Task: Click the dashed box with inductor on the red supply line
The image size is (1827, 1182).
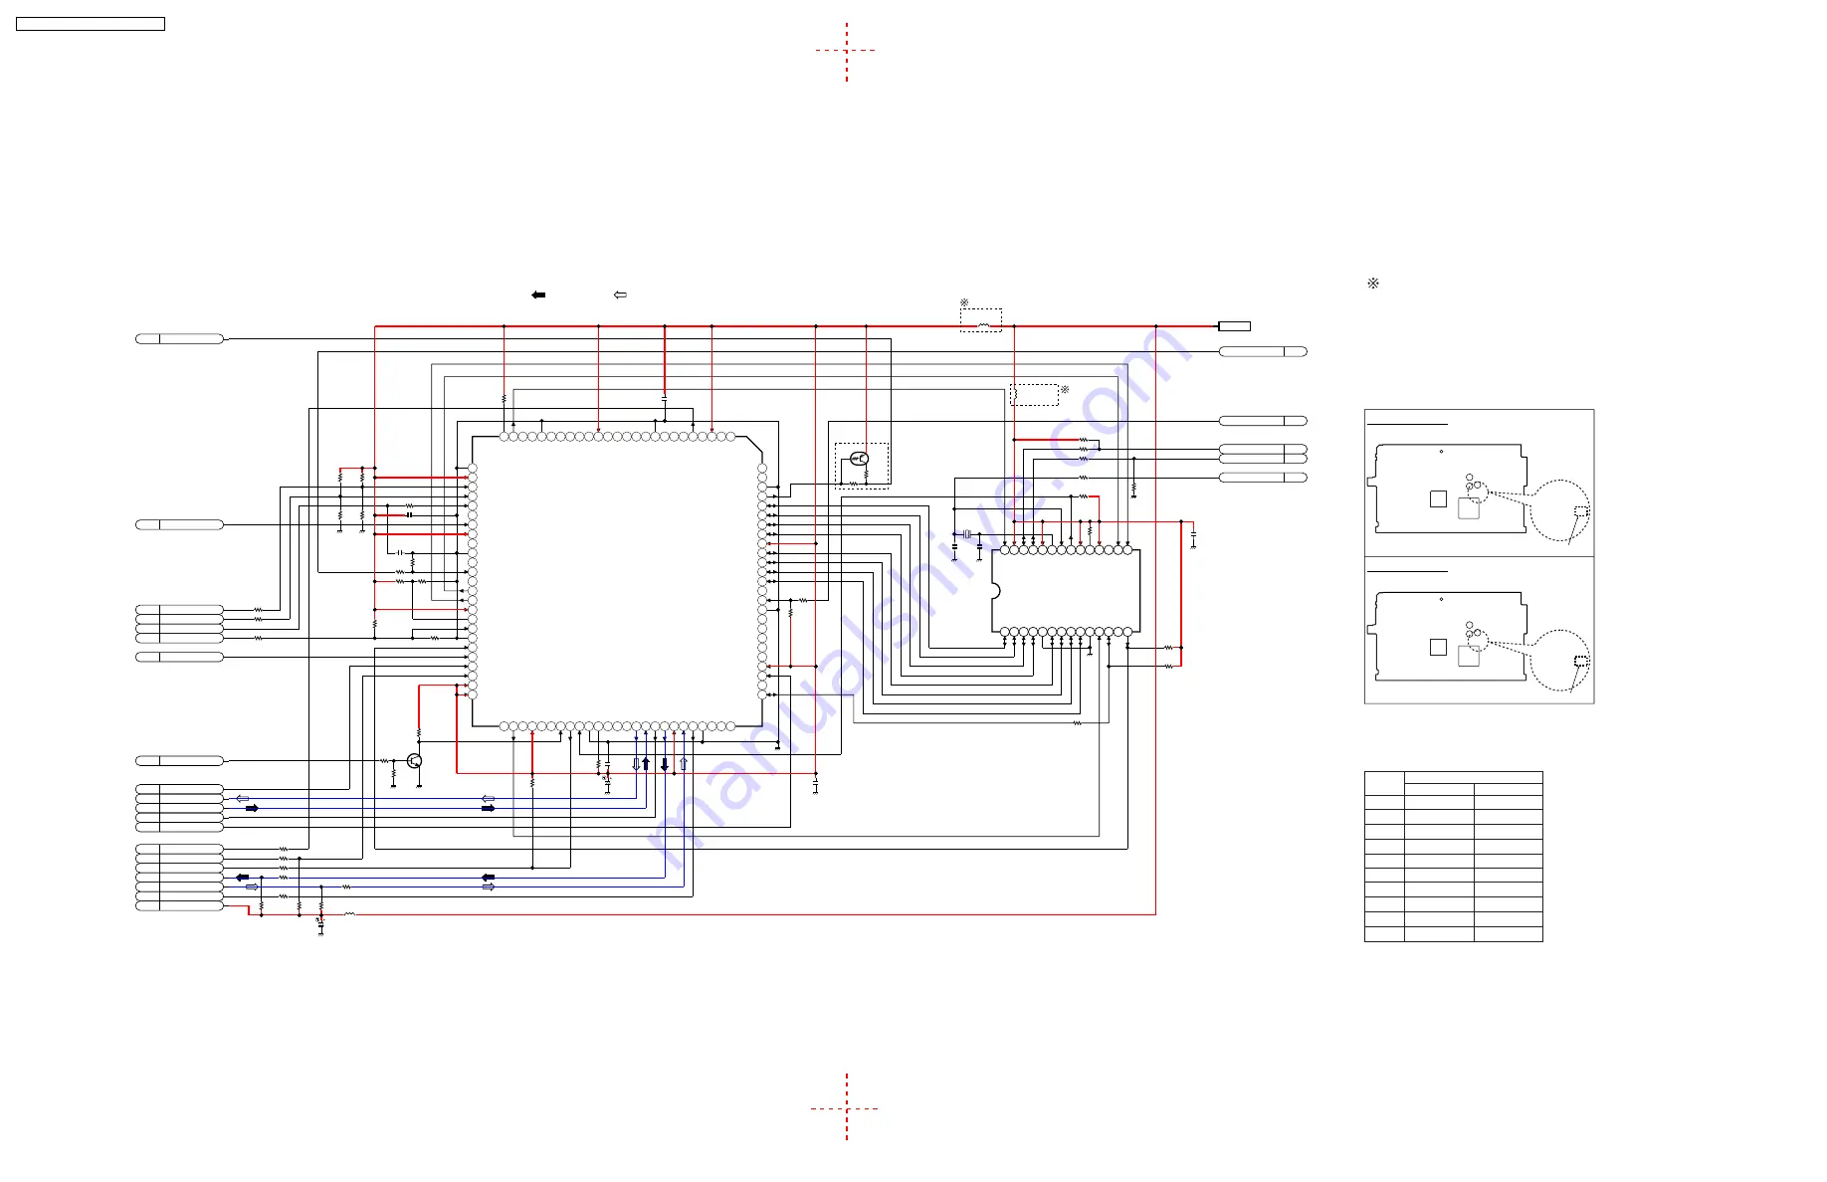Action: [981, 320]
